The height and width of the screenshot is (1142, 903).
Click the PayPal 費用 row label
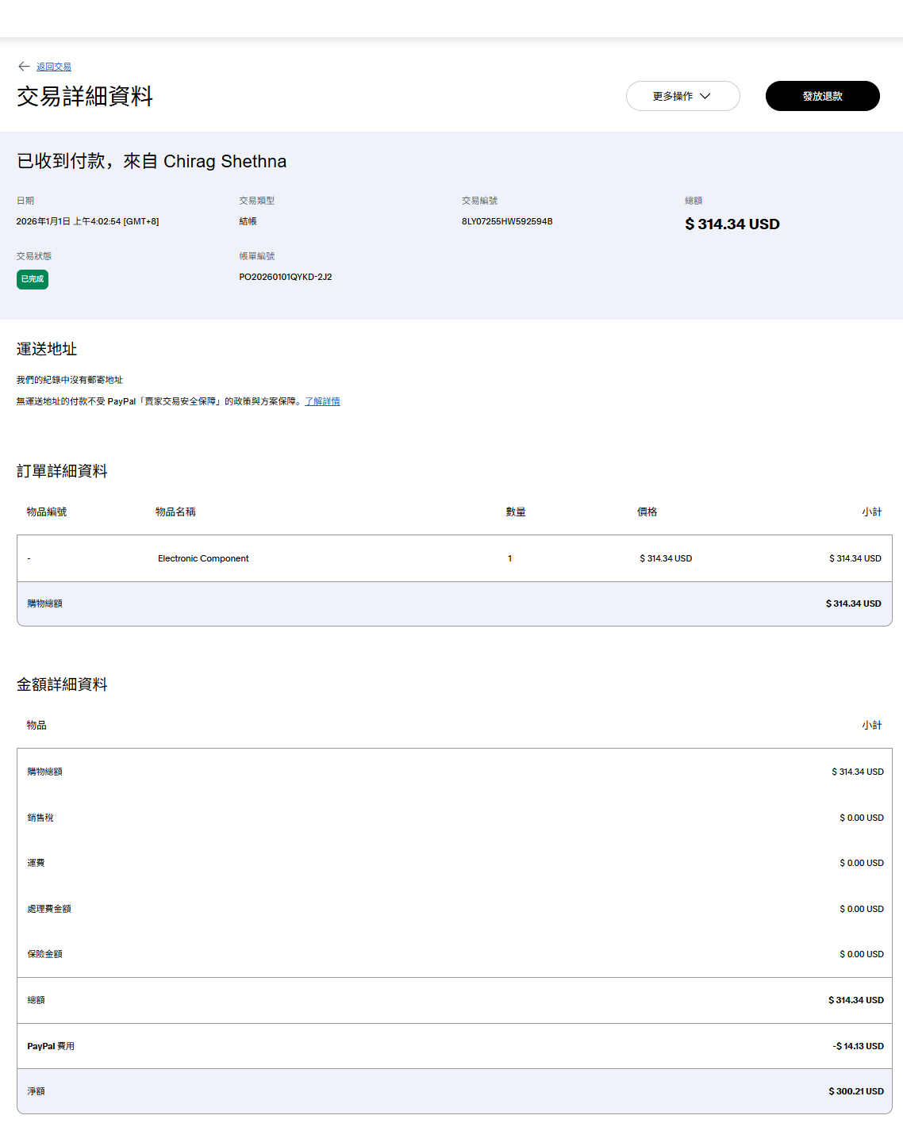click(x=51, y=1047)
